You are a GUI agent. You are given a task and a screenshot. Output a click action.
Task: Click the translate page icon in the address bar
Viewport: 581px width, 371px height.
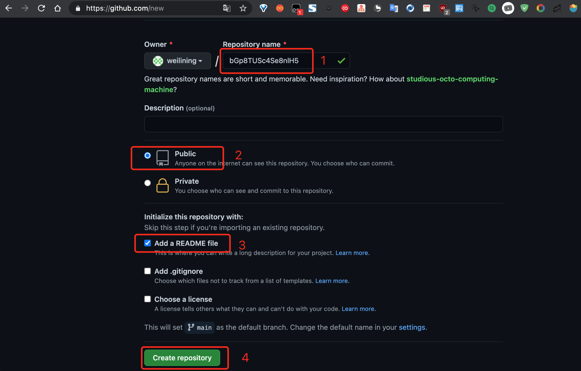[227, 8]
